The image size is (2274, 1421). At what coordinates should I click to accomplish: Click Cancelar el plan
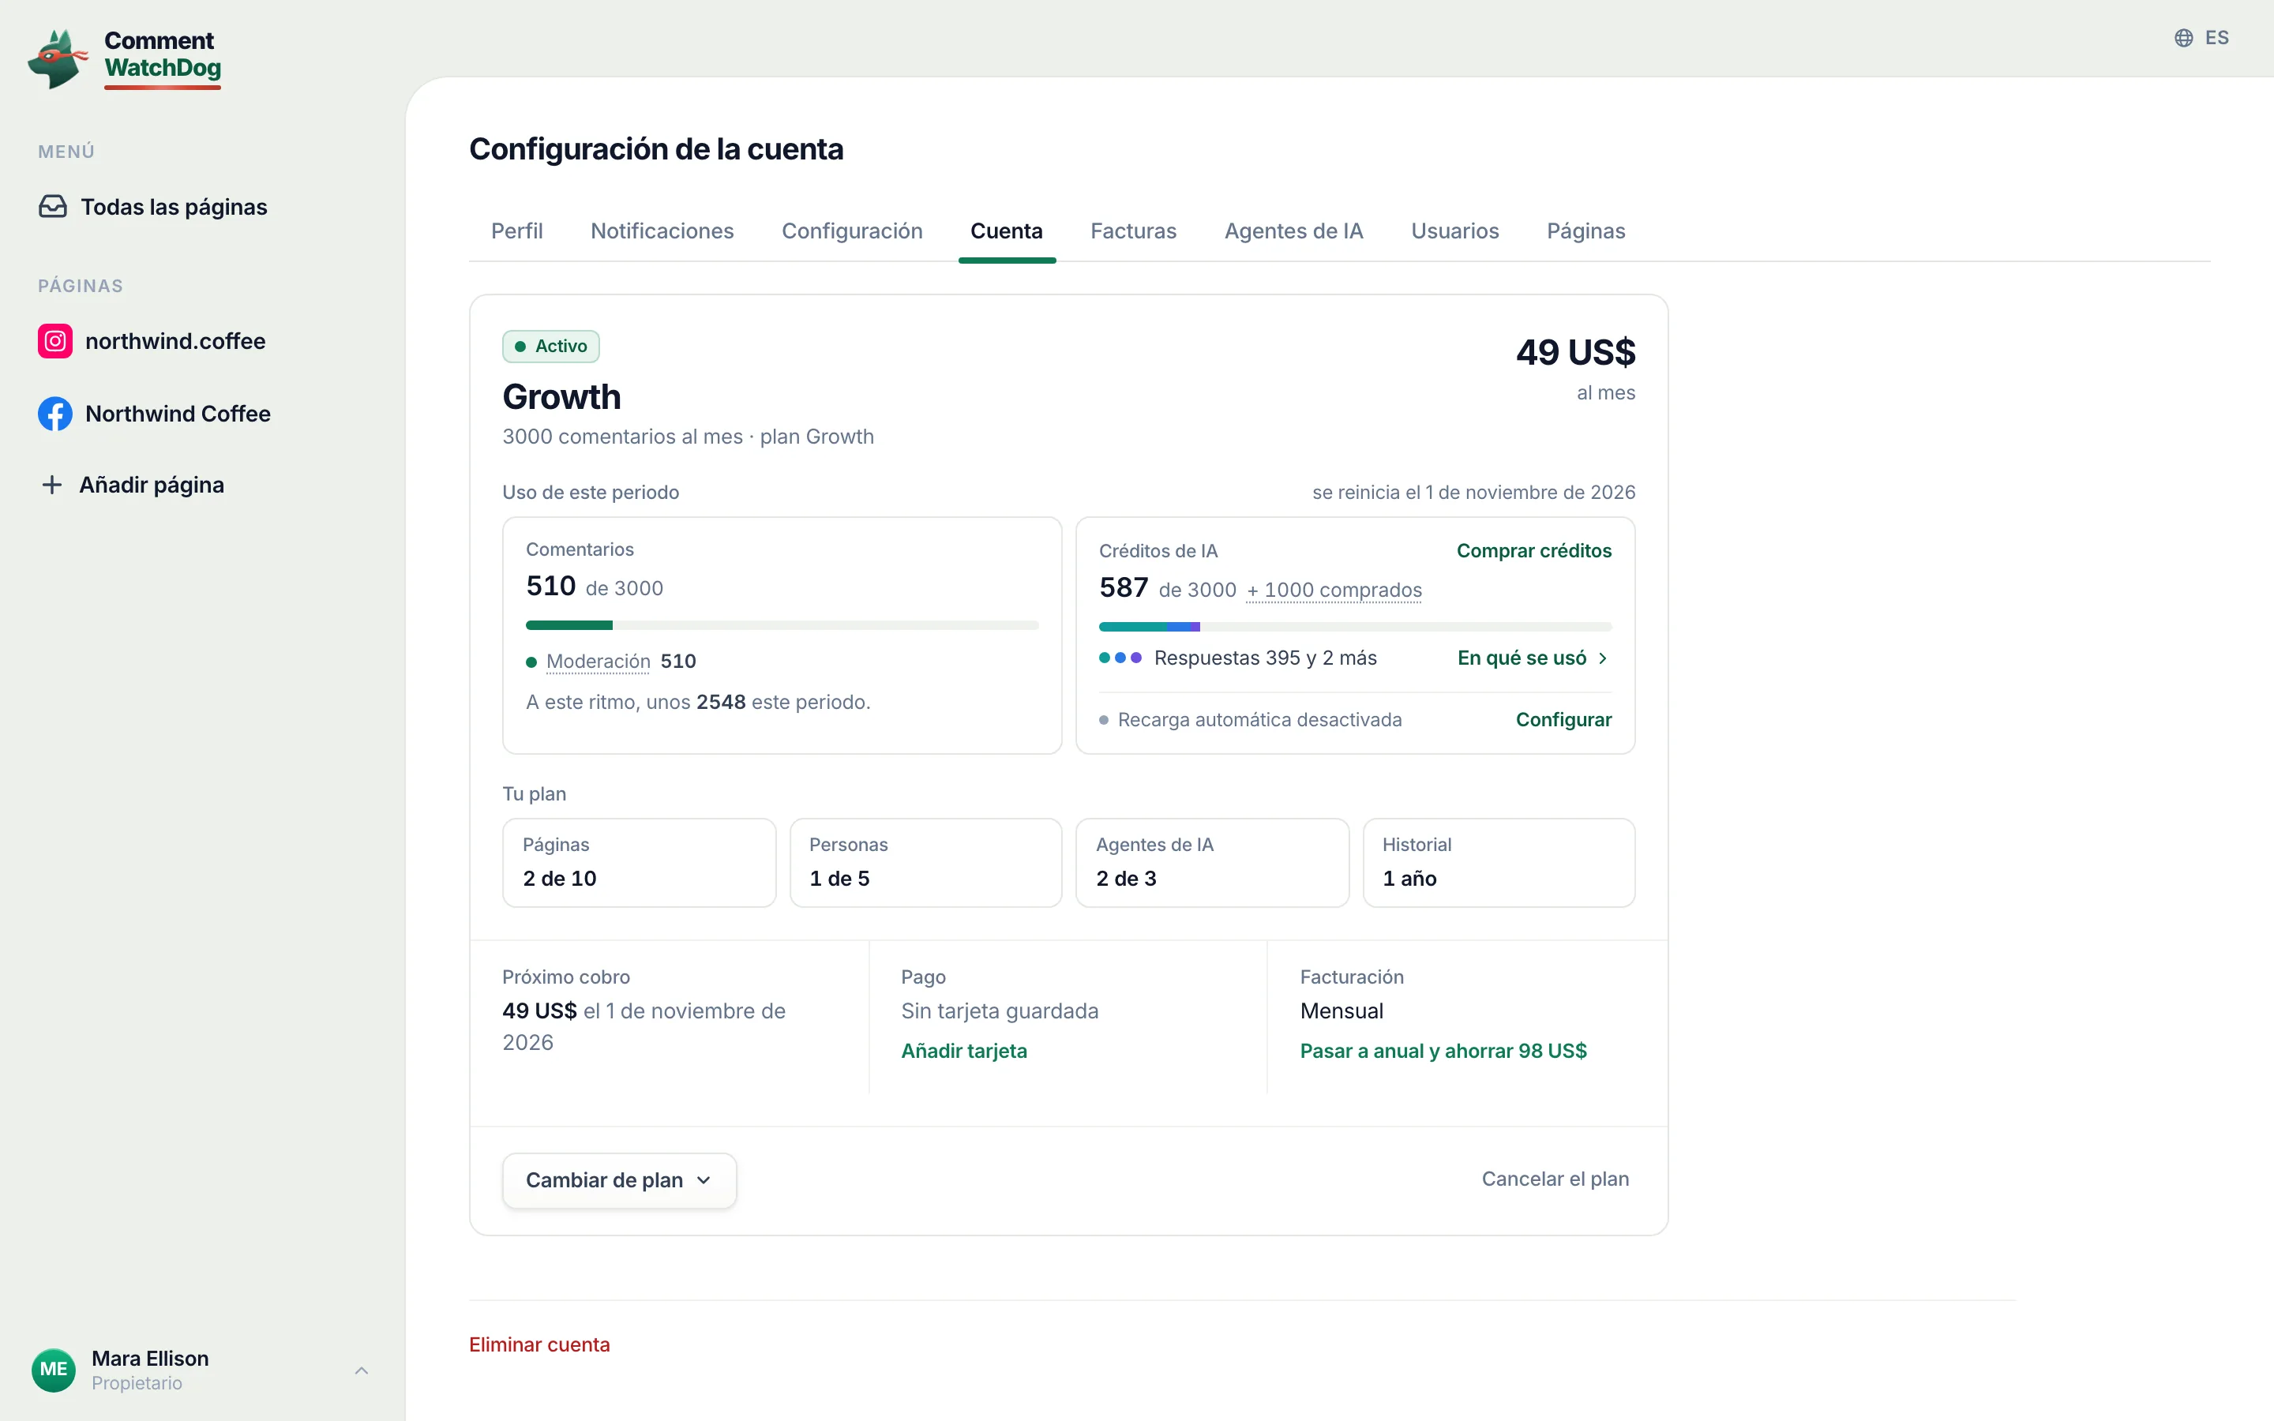click(x=1555, y=1179)
